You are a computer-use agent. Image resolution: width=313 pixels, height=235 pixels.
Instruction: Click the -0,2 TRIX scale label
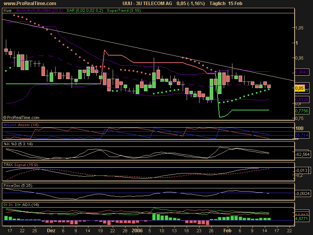click(299, 175)
